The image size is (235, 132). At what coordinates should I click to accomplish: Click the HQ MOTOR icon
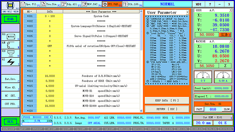pos(10,36)
